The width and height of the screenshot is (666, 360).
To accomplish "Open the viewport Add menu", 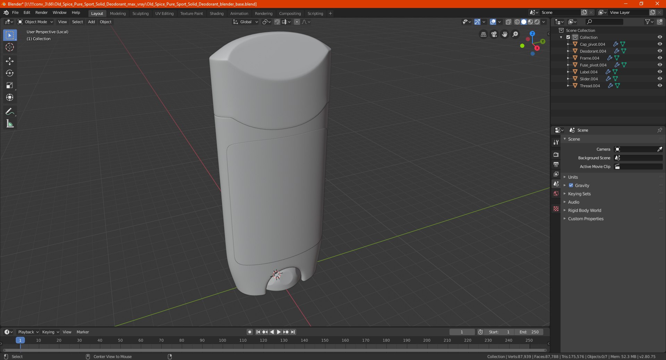I will point(91,22).
